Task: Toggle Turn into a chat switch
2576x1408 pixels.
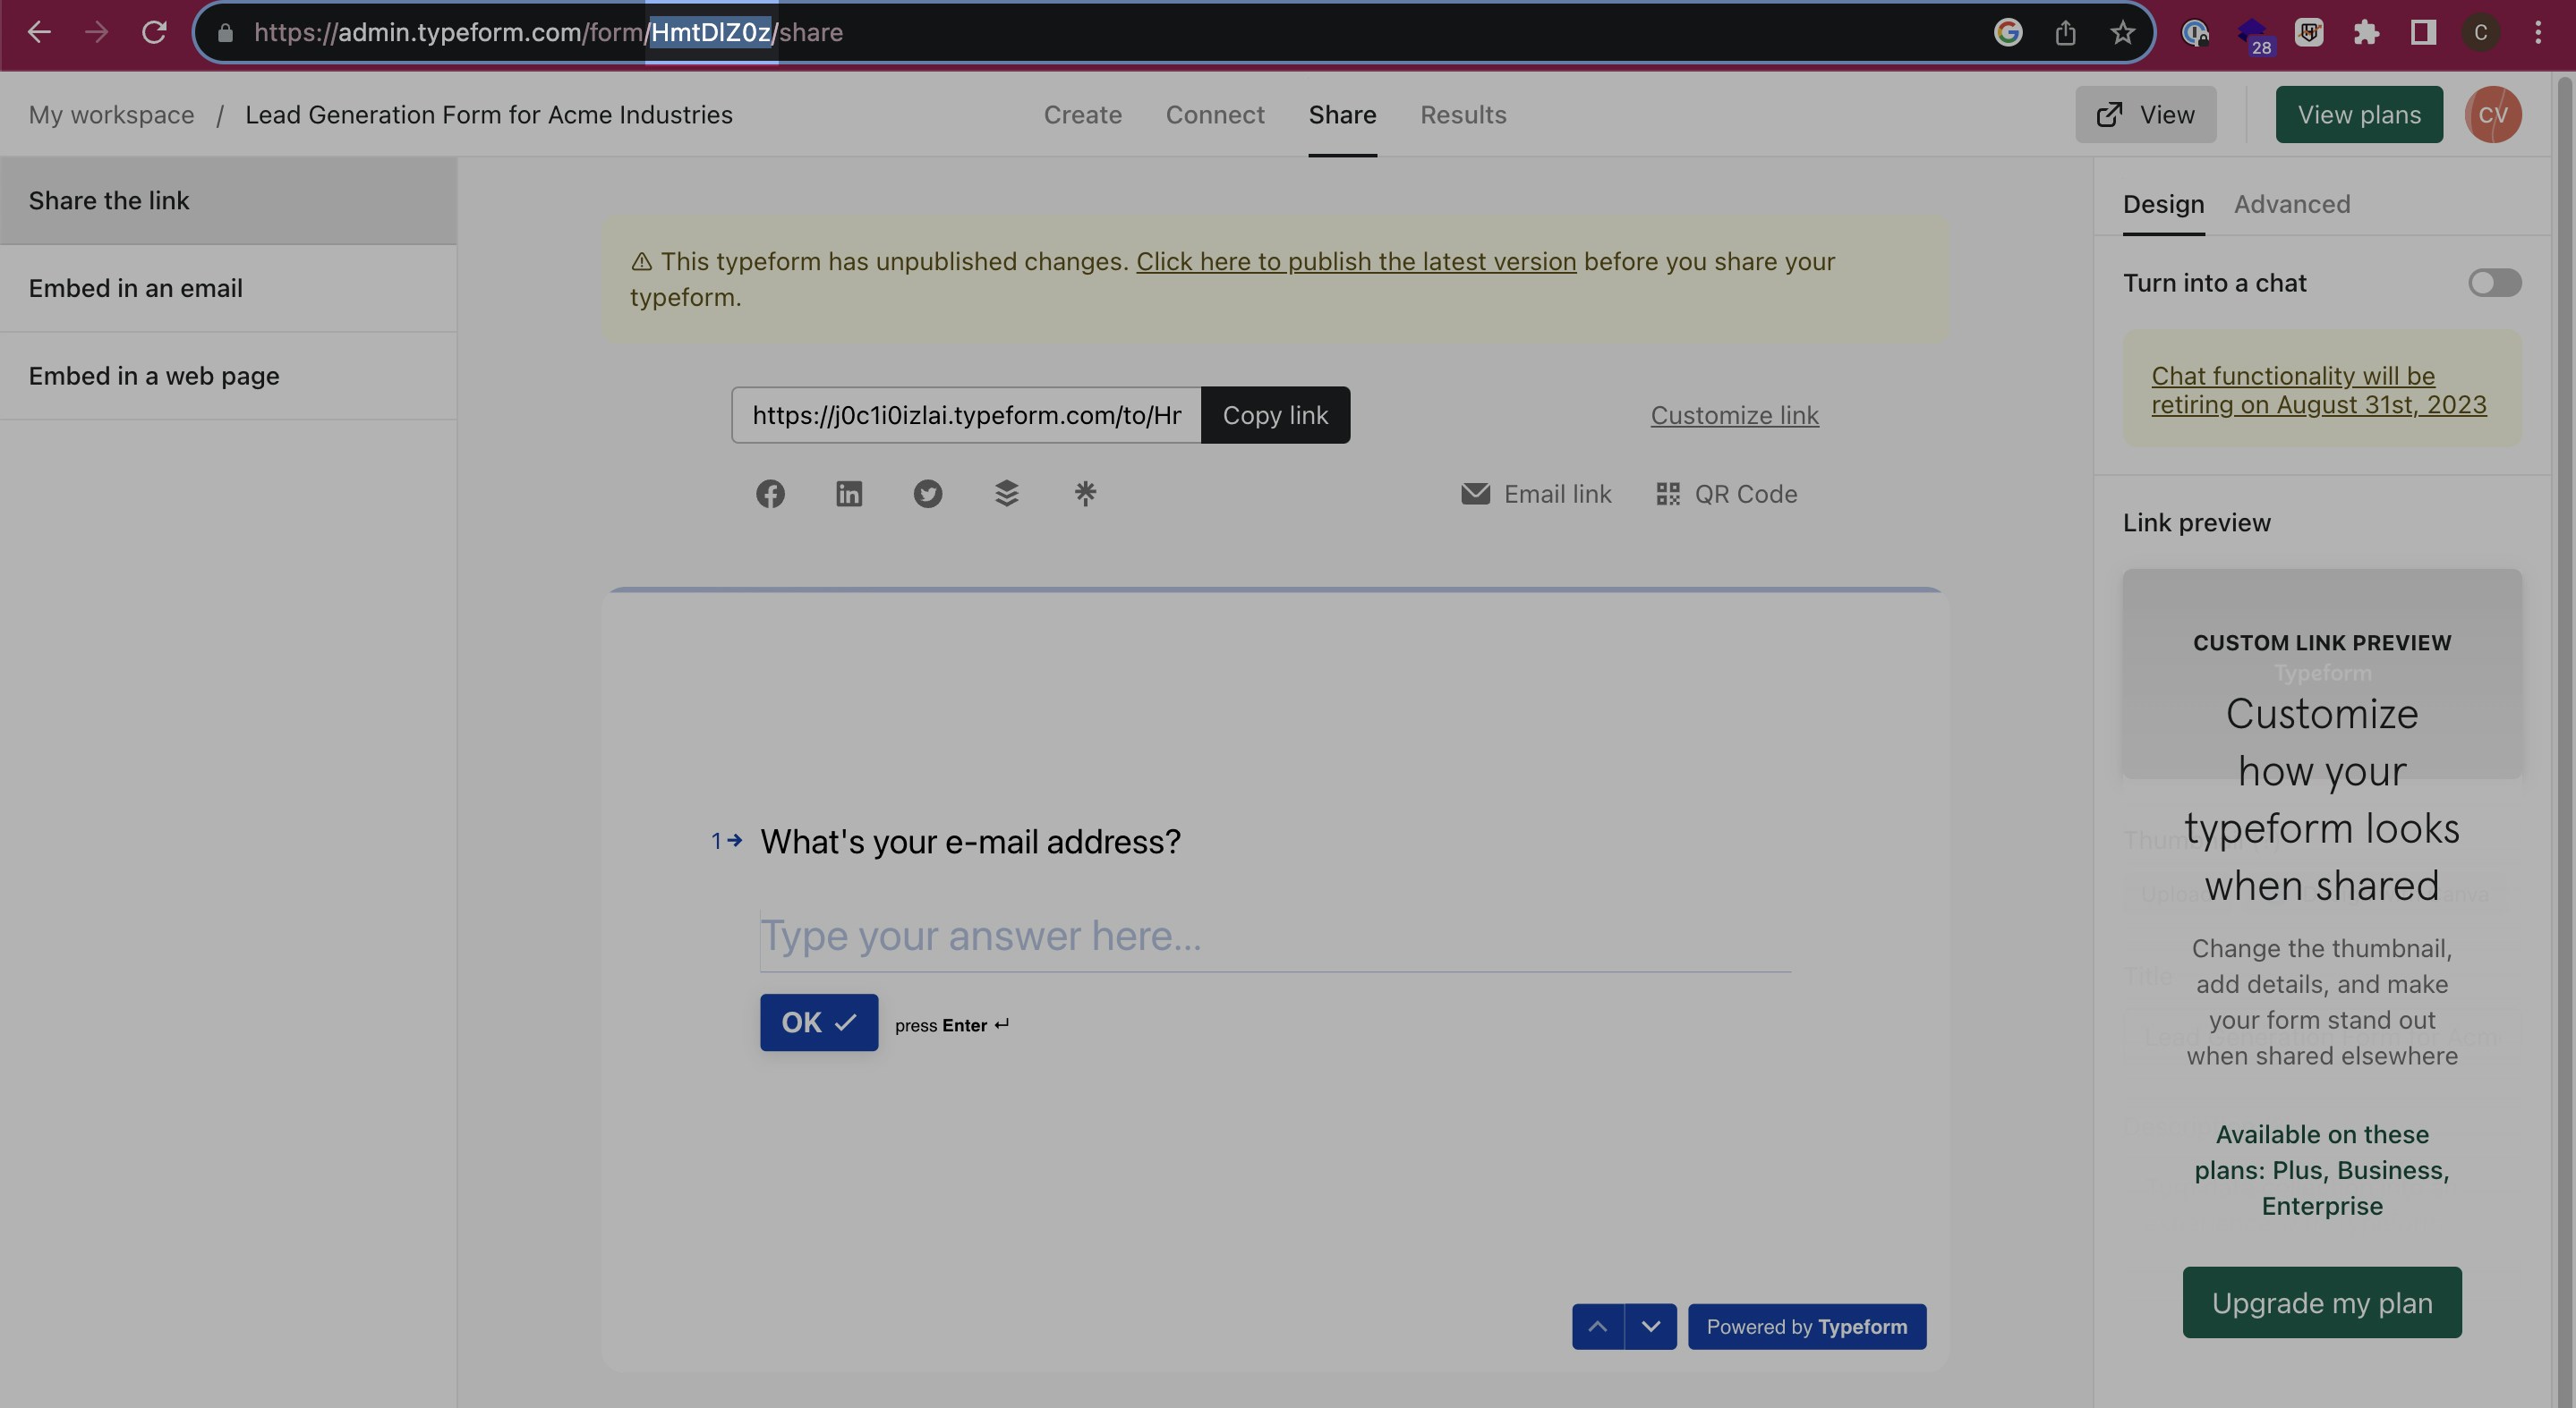Action: coord(2494,283)
